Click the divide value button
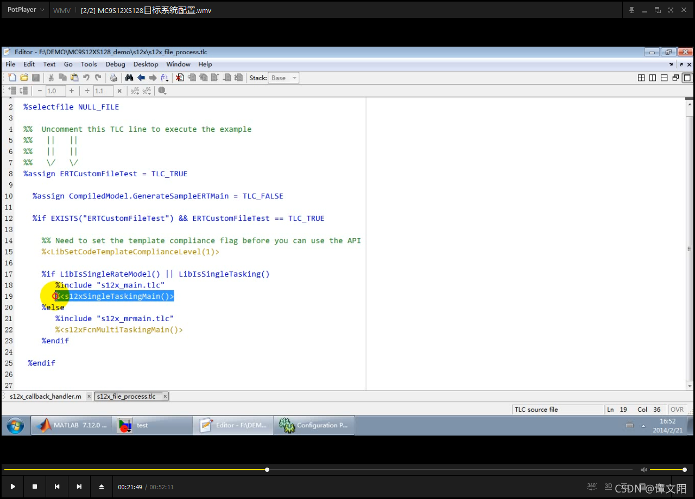Image resolution: width=695 pixels, height=499 pixels. (x=87, y=91)
